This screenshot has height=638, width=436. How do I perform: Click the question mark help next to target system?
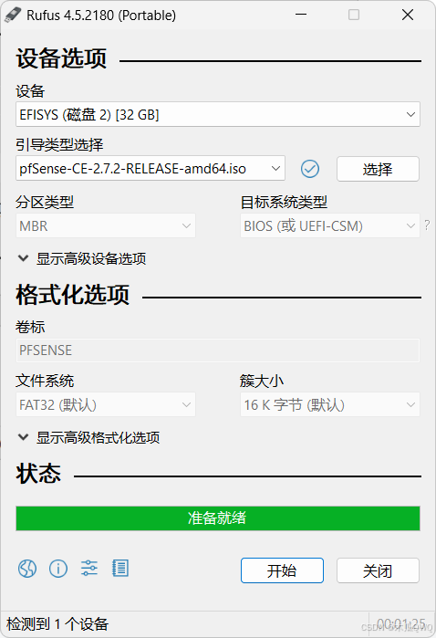click(427, 225)
